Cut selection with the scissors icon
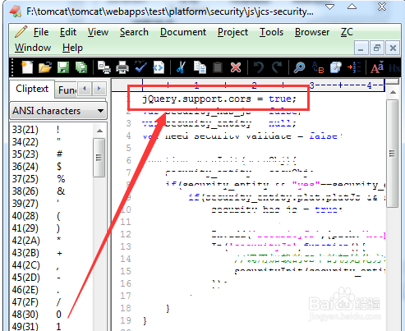The width and height of the screenshot is (405, 331). [x=181, y=67]
